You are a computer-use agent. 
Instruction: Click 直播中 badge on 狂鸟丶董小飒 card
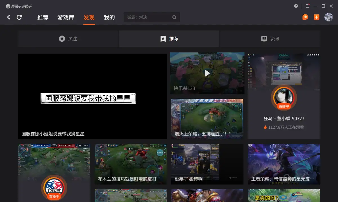[284, 106]
